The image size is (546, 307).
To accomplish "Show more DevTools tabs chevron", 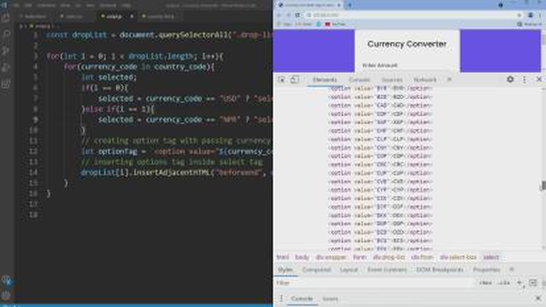I will click(x=450, y=79).
